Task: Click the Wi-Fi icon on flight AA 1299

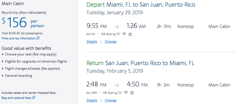Action: 126,93
